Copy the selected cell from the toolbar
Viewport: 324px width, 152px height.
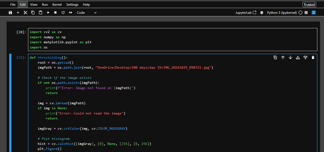coord(33,13)
